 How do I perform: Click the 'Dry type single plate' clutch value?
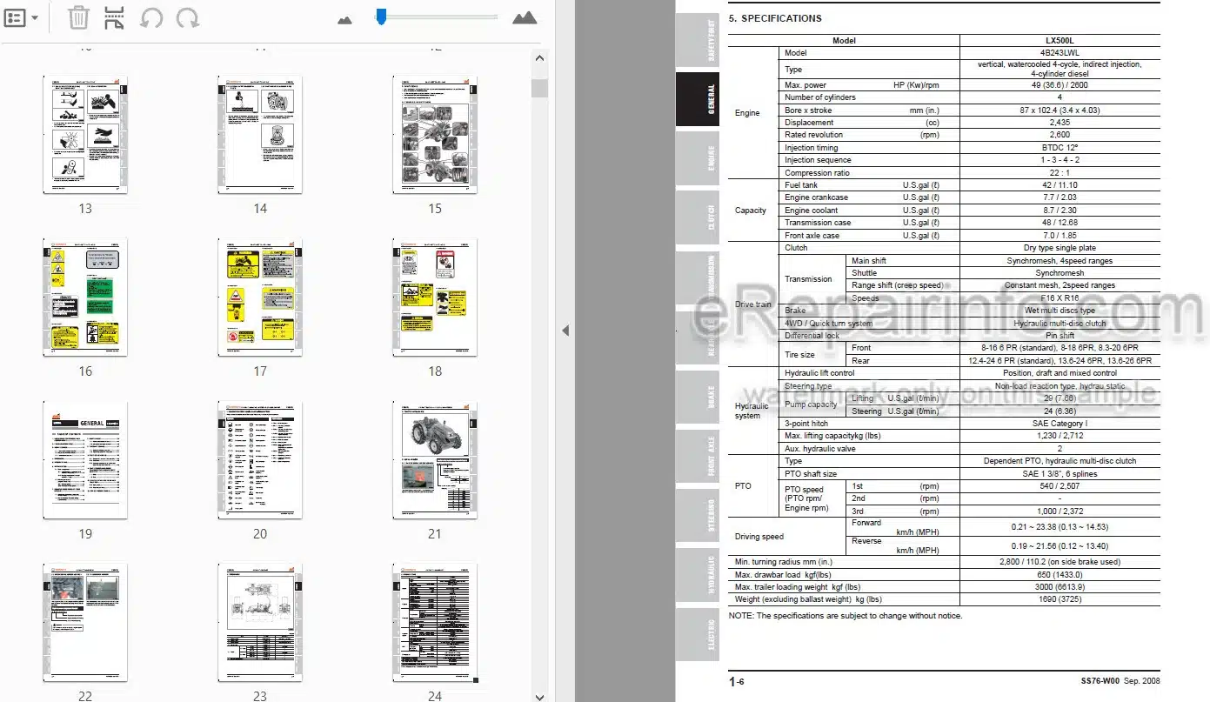pyautogui.click(x=1060, y=248)
